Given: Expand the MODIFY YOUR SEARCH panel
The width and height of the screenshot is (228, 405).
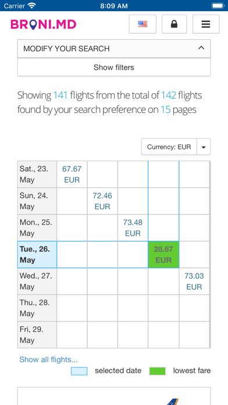Looking at the screenshot, I should tap(114, 48).
